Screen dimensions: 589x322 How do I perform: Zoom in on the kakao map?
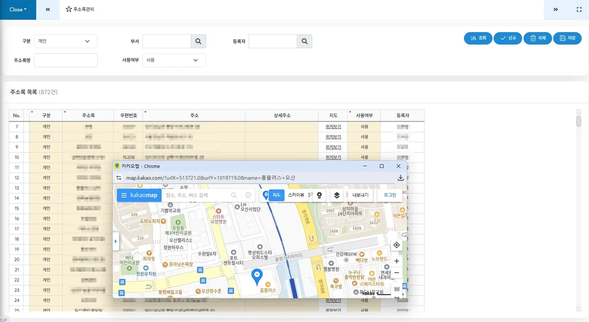pyautogui.click(x=397, y=261)
